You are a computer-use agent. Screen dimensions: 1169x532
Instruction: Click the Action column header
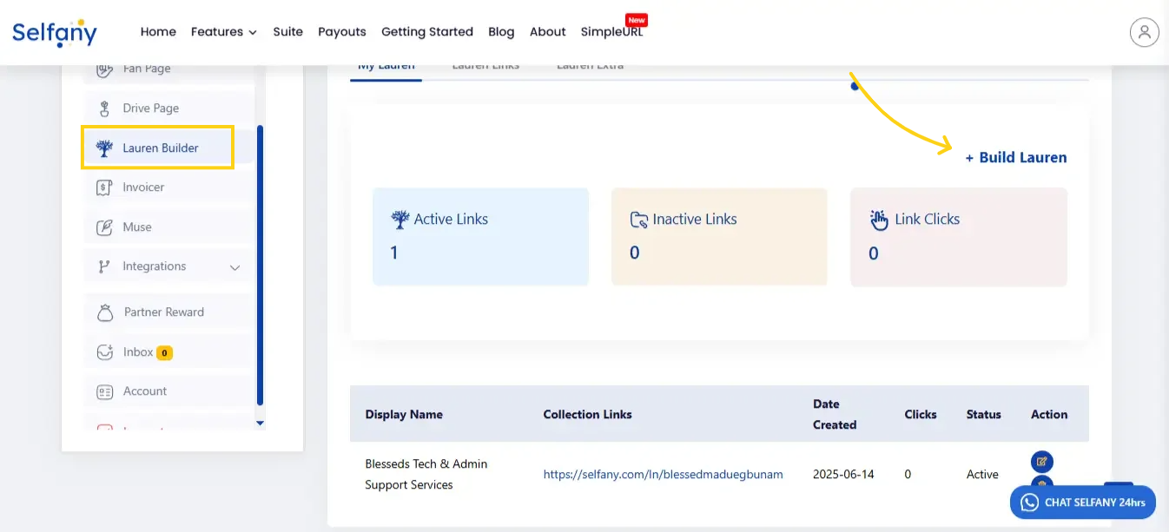tap(1049, 415)
